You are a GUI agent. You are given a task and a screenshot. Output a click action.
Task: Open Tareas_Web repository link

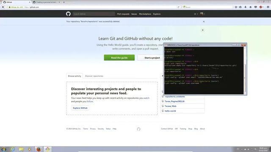[171, 106]
